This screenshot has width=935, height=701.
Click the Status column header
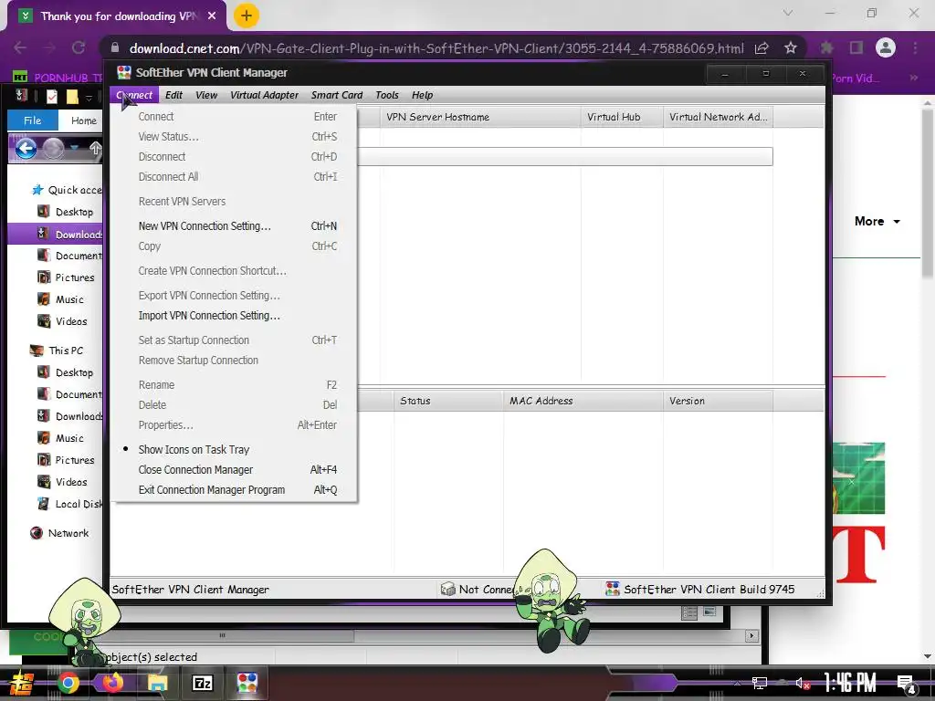click(x=448, y=402)
